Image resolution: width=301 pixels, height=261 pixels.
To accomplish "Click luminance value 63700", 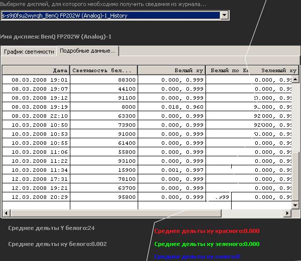I will pos(127,188).
